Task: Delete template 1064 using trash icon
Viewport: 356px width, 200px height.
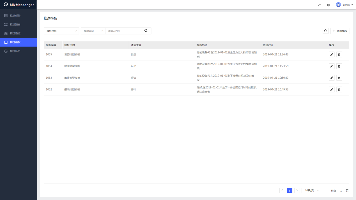Action: pyautogui.click(x=339, y=66)
